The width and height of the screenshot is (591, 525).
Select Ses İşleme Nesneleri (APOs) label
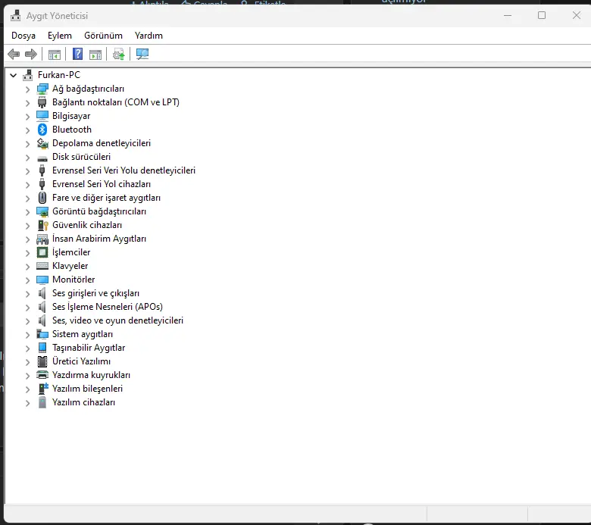click(108, 307)
